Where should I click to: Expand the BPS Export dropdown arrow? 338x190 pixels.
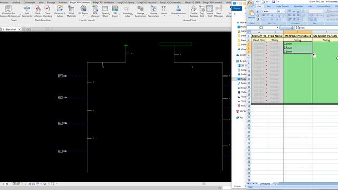pos(119,15)
